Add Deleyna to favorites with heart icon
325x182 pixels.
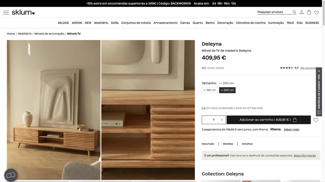click(316, 120)
